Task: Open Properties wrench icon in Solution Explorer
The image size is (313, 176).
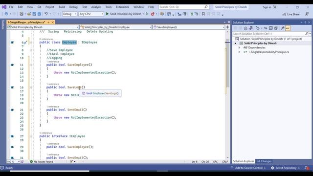Action: coord(283,28)
